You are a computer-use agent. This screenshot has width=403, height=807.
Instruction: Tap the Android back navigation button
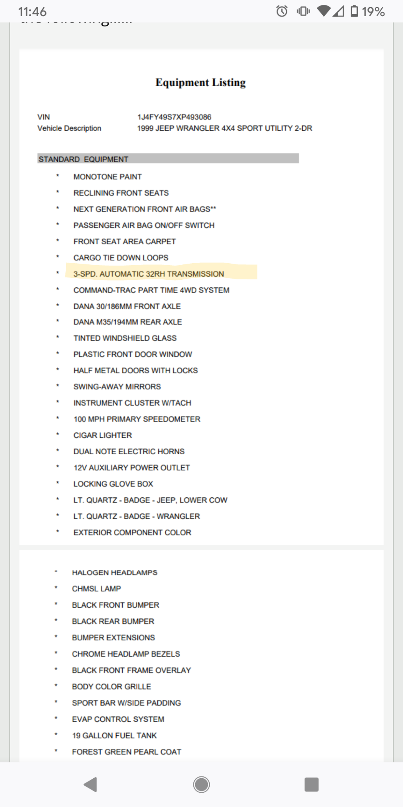(x=91, y=784)
